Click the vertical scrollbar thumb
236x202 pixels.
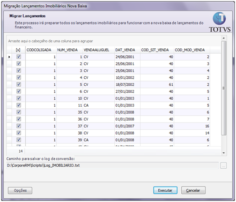224,88
